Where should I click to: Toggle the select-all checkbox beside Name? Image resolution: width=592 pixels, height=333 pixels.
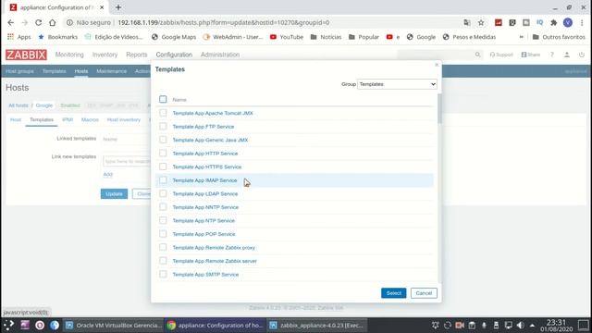point(163,99)
